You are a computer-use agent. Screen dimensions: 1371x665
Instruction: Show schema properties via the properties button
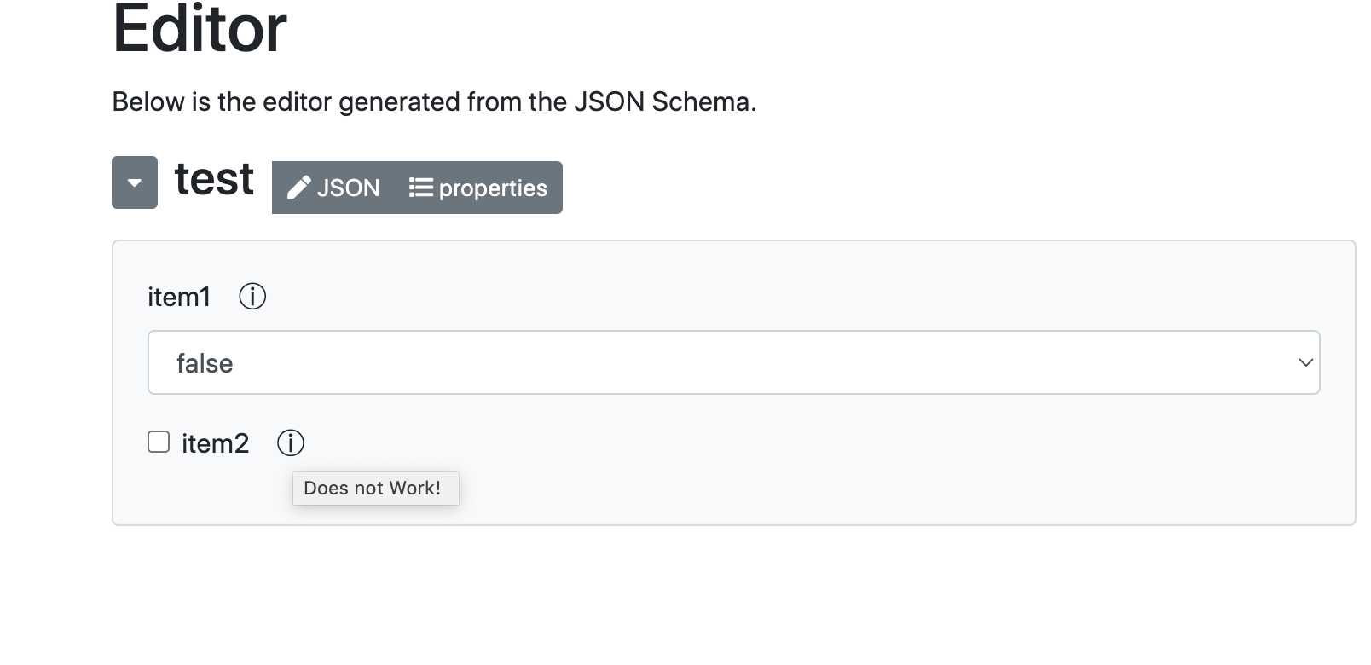click(x=492, y=188)
